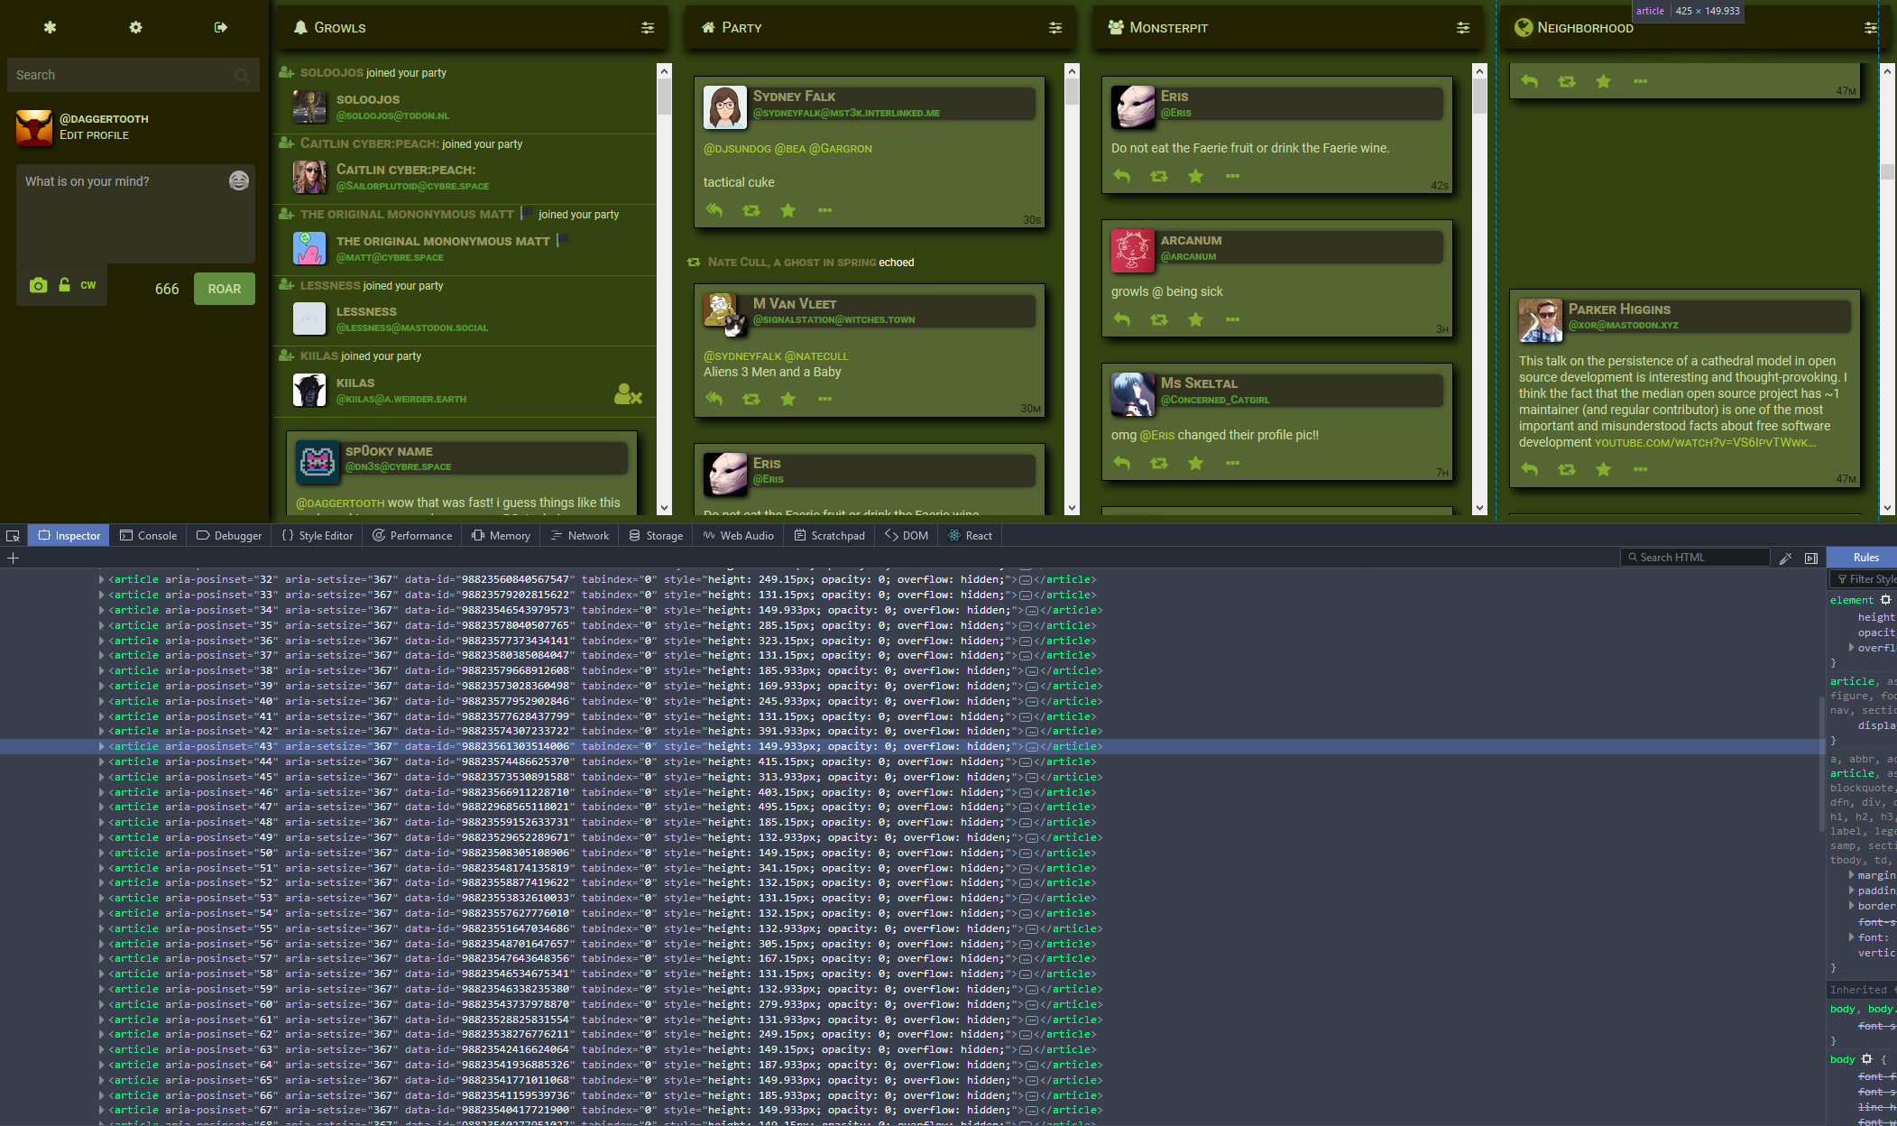Reply to Sydney Falk's tactical cuke toot
The width and height of the screenshot is (1897, 1126).
click(714, 209)
